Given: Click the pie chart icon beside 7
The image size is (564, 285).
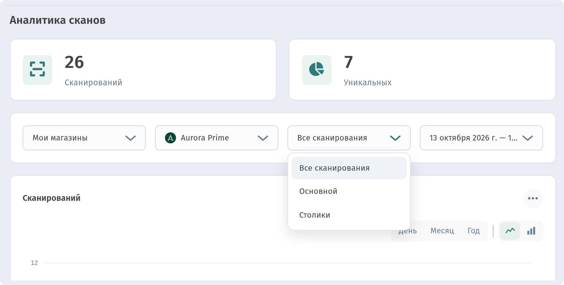Looking at the screenshot, I should tap(317, 70).
